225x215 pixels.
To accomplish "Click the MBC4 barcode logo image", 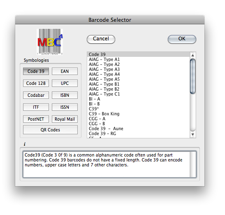I will point(50,42).
